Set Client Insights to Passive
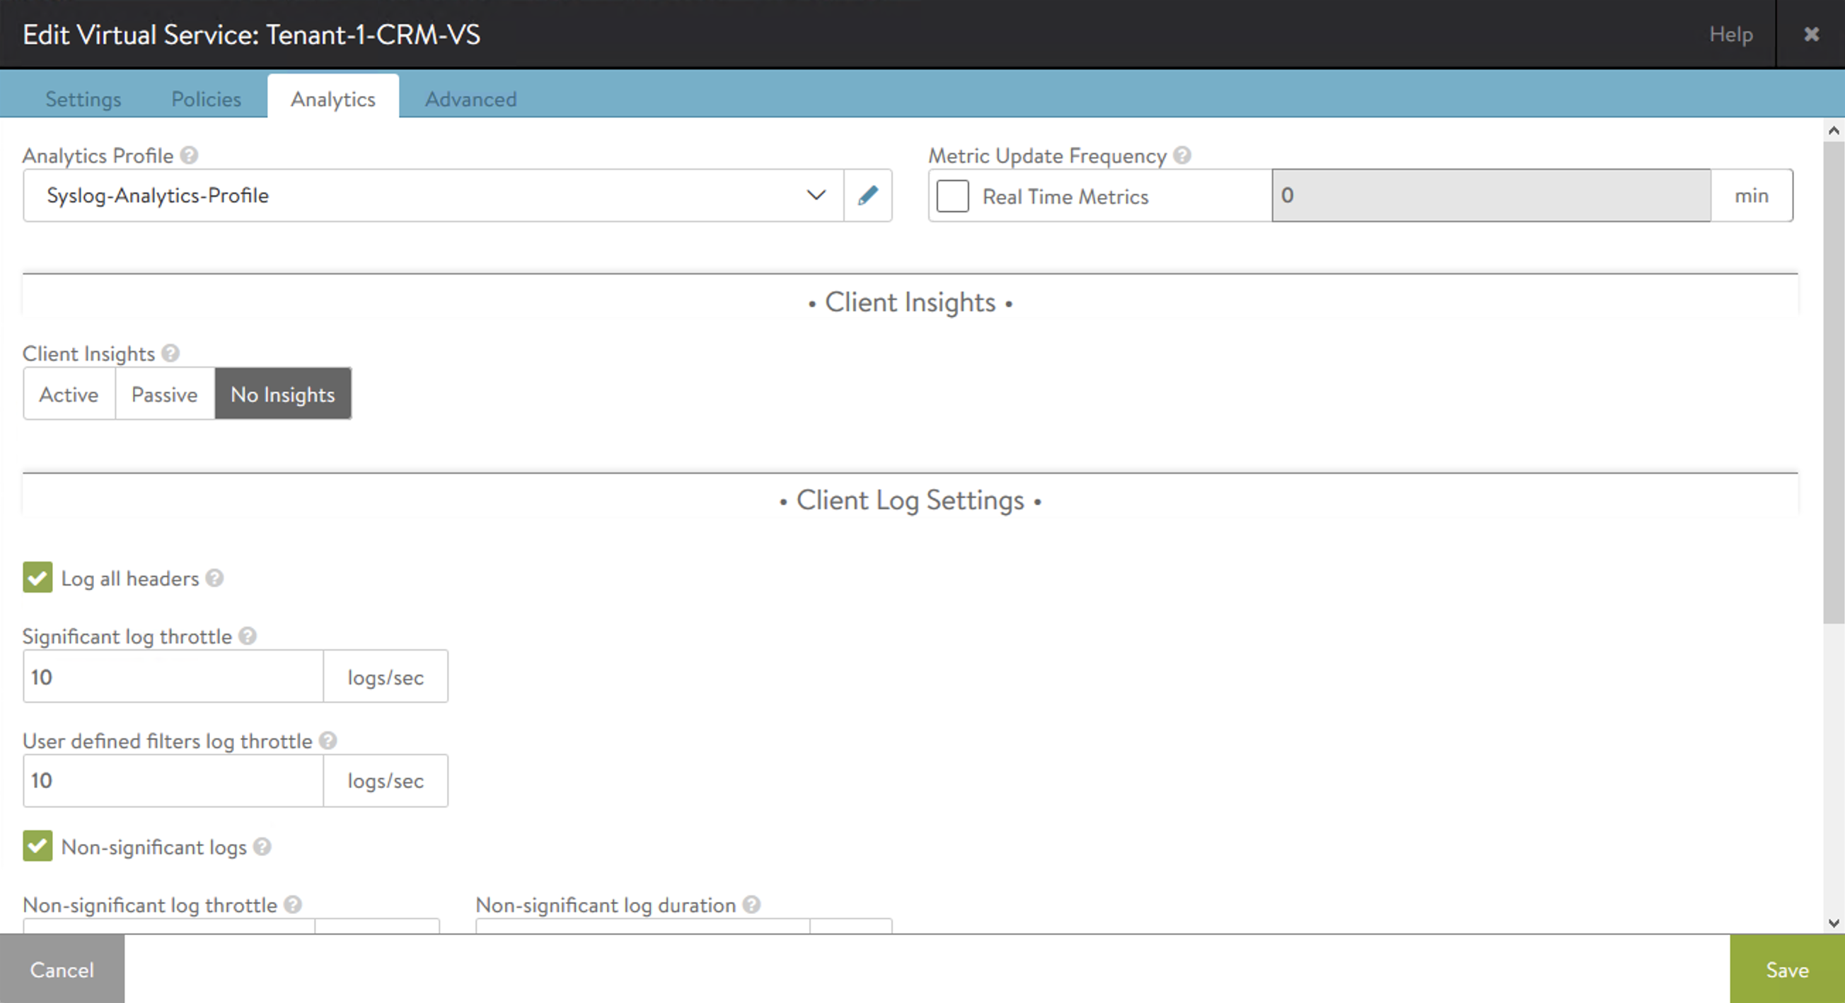The width and height of the screenshot is (1845, 1003). [165, 395]
